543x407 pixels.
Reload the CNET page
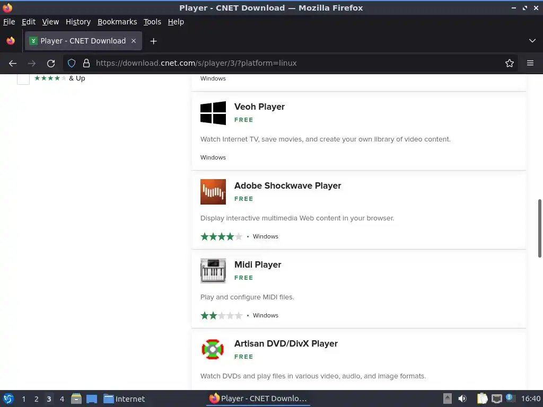point(51,64)
